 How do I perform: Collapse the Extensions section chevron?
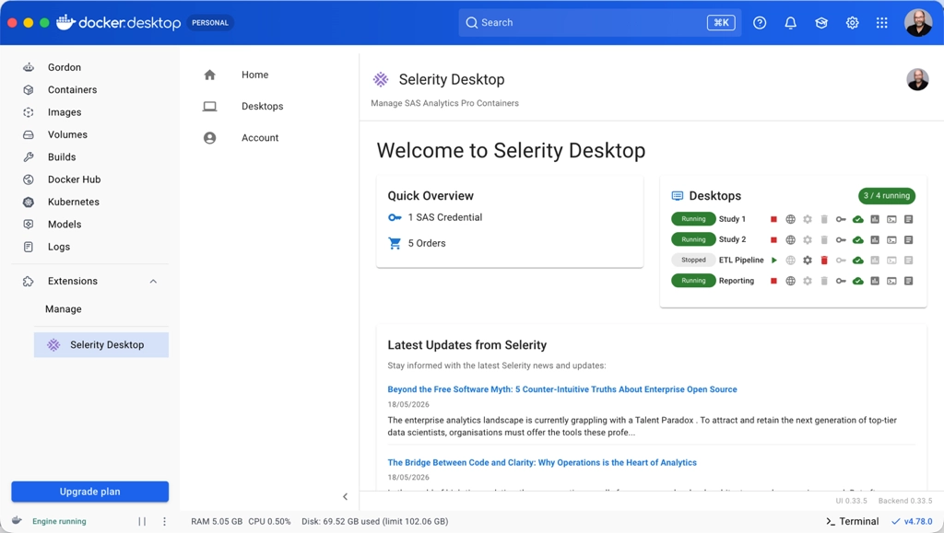click(x=154, y=281)
